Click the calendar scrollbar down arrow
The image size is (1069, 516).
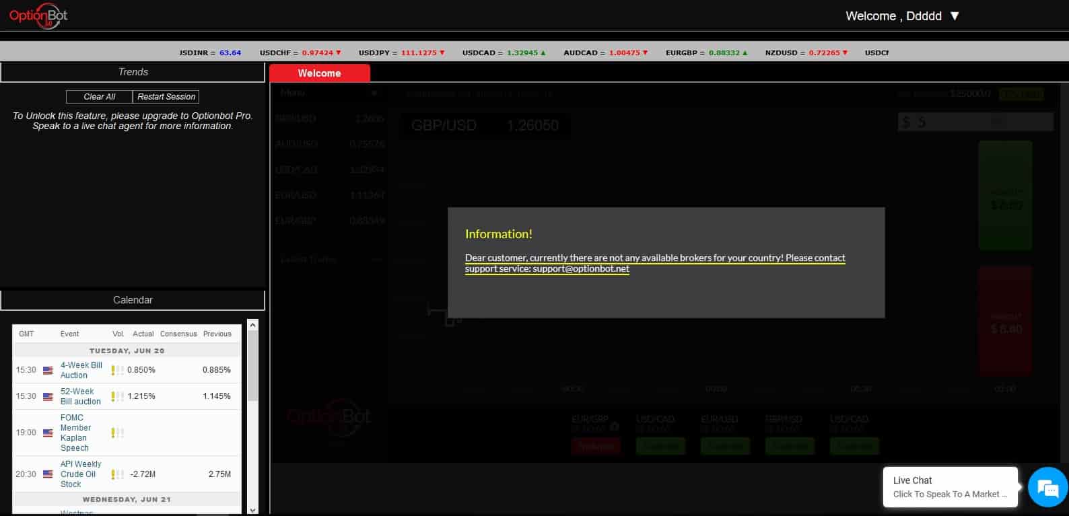(x=253, y=509)
